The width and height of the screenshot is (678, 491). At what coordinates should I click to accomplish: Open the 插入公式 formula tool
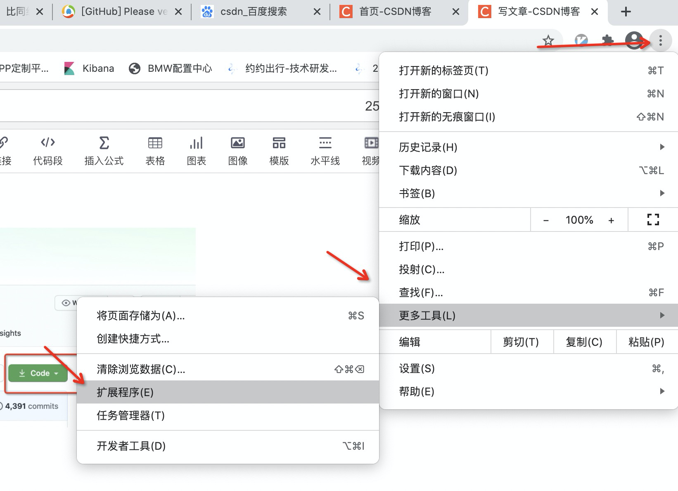104,151
